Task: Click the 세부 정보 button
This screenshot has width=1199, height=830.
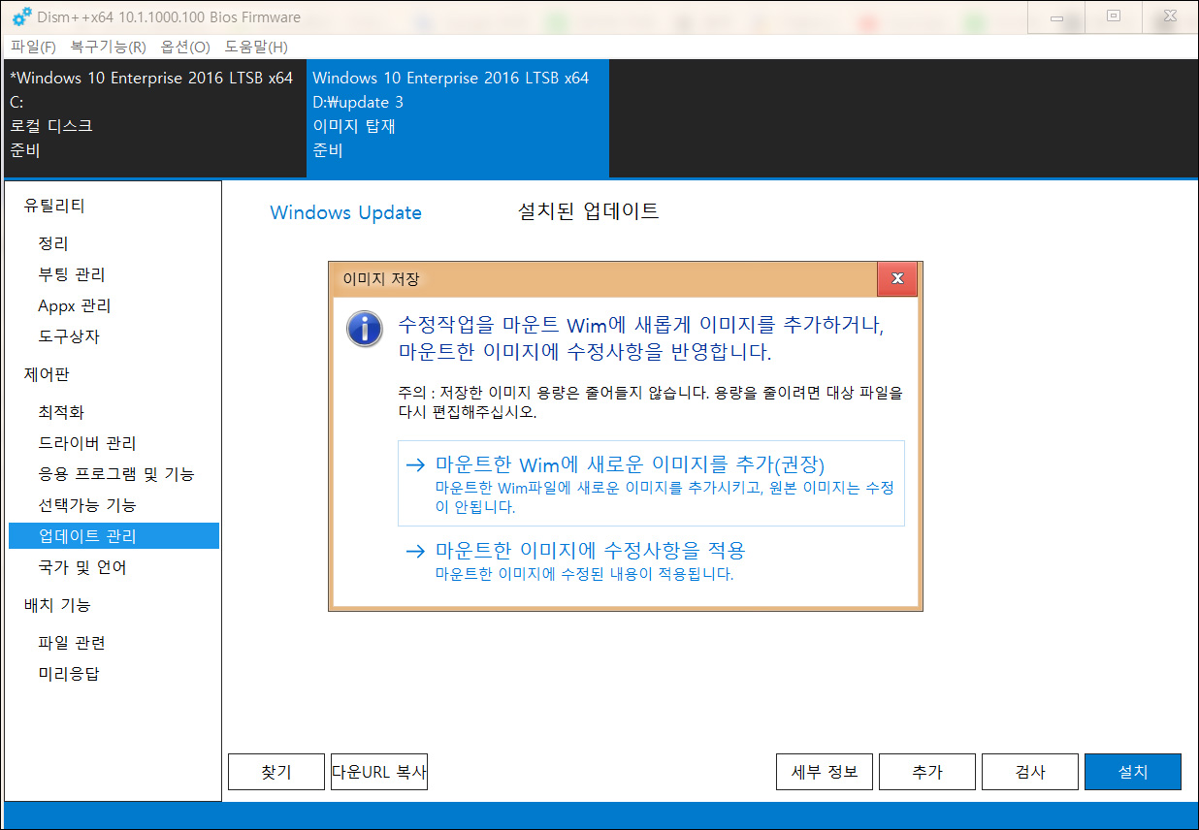Action: [x=825, y=772]
